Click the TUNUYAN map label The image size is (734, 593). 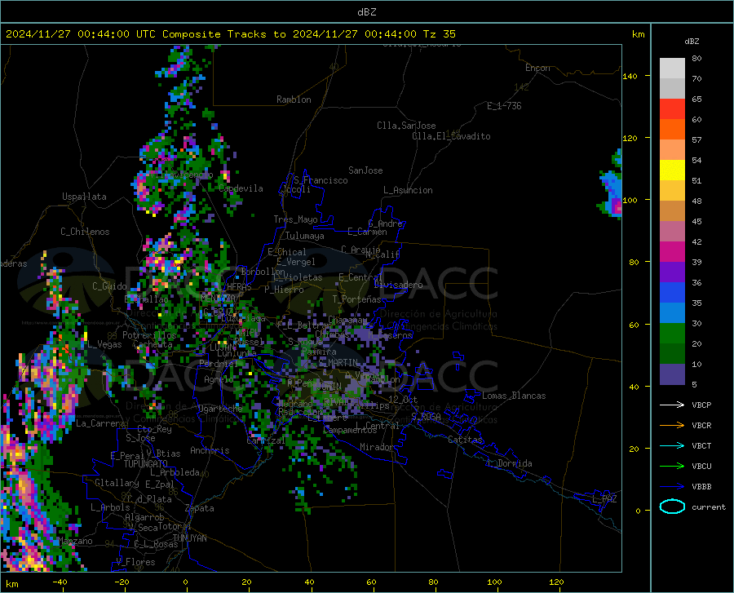[x=189, y=538]
